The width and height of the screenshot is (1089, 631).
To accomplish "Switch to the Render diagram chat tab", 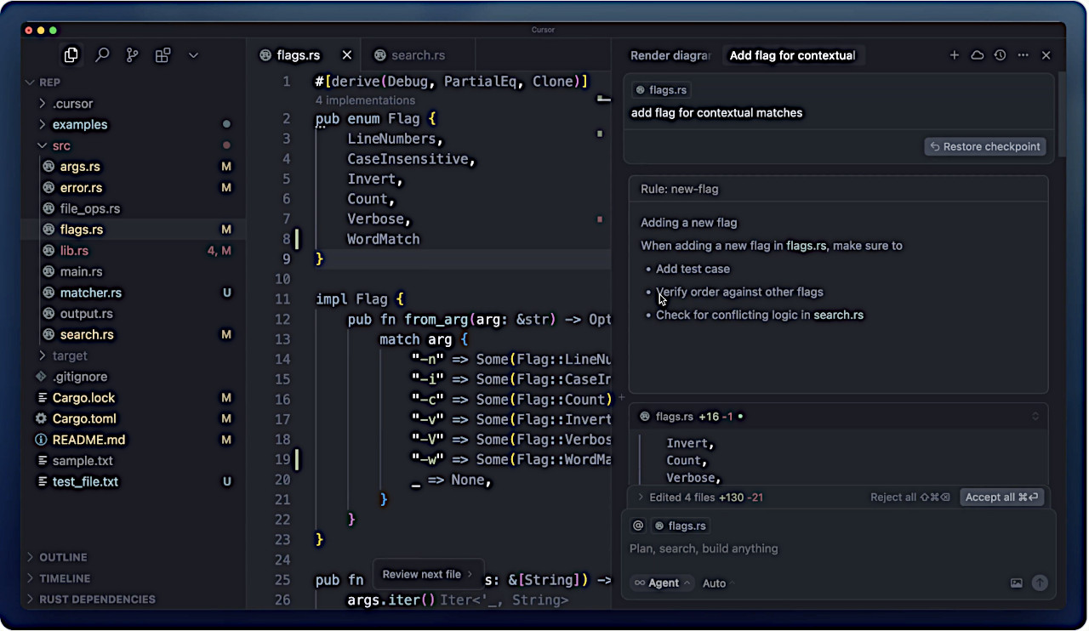I will [x=670, y=55].
